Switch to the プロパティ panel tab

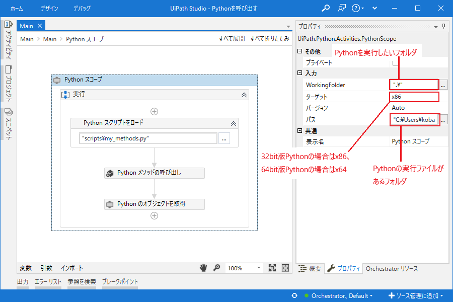(344, 268)
